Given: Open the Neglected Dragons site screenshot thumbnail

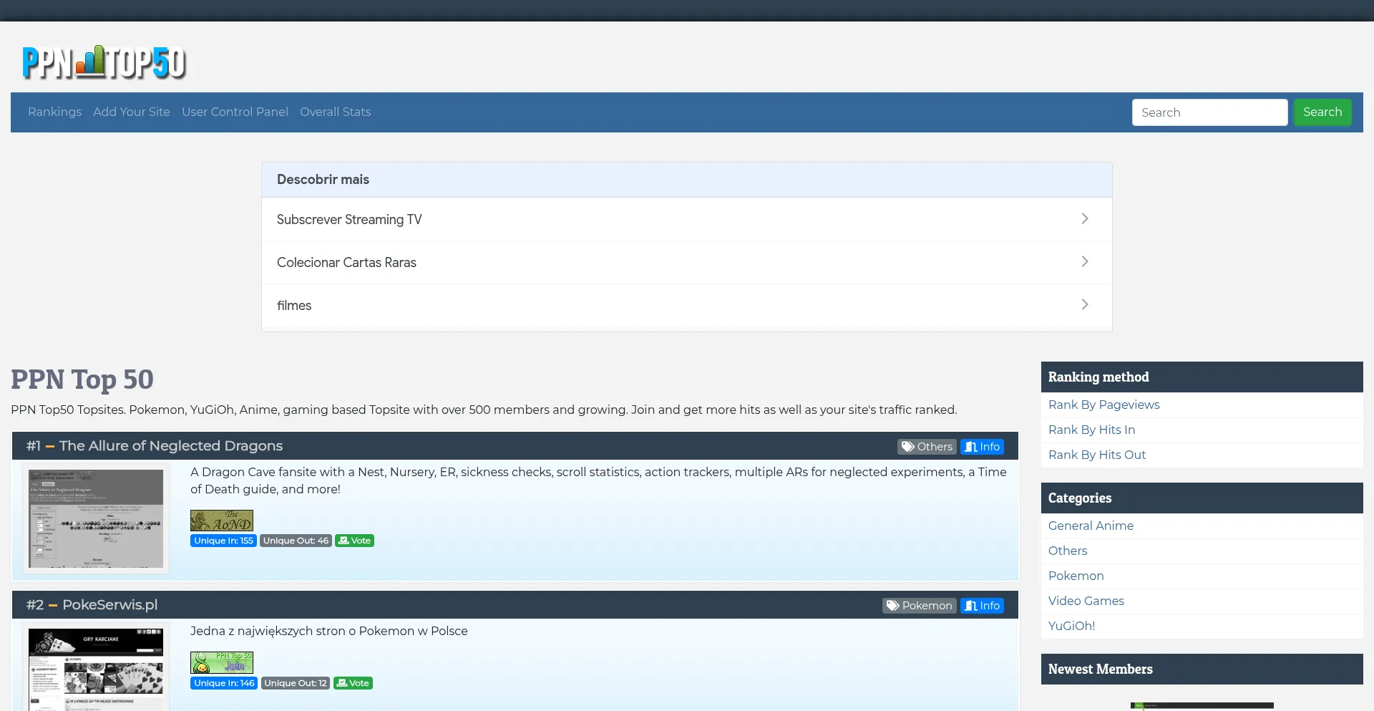Looking at the screenshot, I should coord(96,518).
